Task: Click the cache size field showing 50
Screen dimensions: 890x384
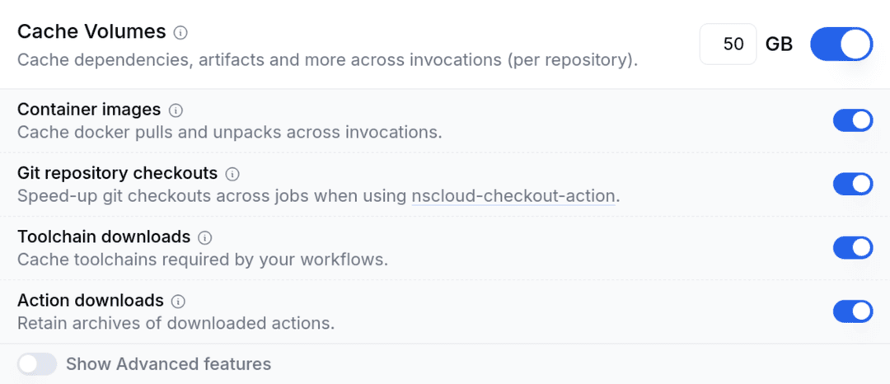Action: [728, 44]
